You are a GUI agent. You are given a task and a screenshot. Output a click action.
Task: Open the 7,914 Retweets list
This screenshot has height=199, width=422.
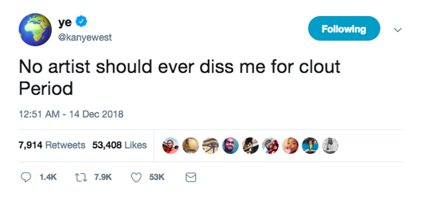[52, 145]
